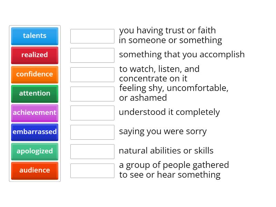Select the 'audience' word card
The width and height of the screenshot is (276, 207).
point(34,170)
